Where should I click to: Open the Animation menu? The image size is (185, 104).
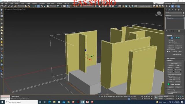(x=42, y=3)
